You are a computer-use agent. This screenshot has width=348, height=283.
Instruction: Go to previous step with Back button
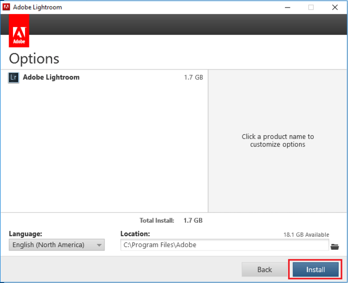coord(264,269)
